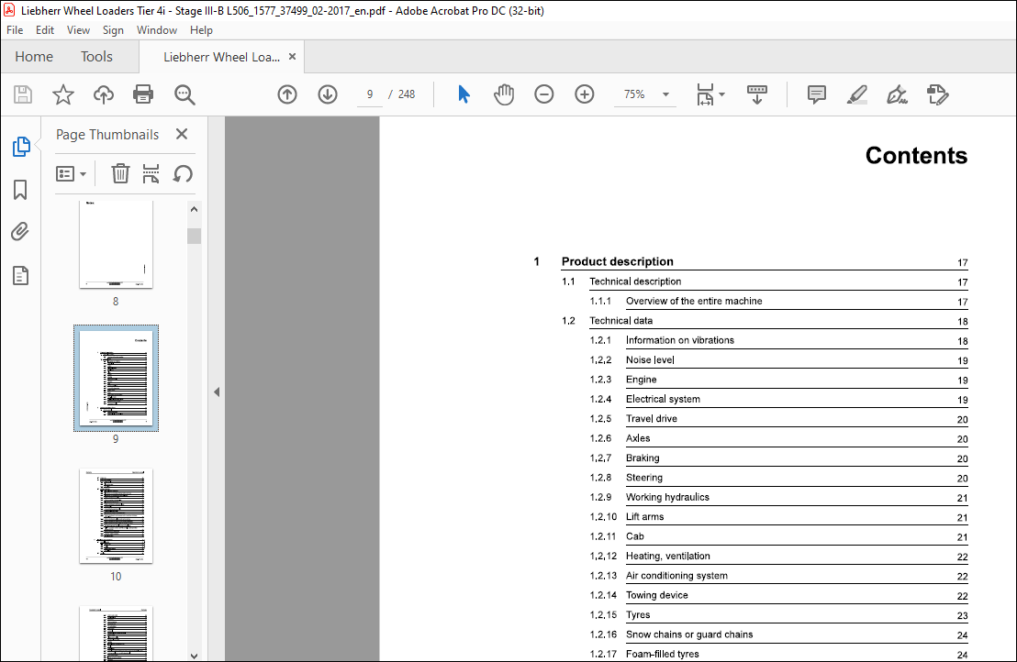Click thumbnail scrollbar down arrow
This screenshot has height=662, width=1017.
[x=194, y=656]
